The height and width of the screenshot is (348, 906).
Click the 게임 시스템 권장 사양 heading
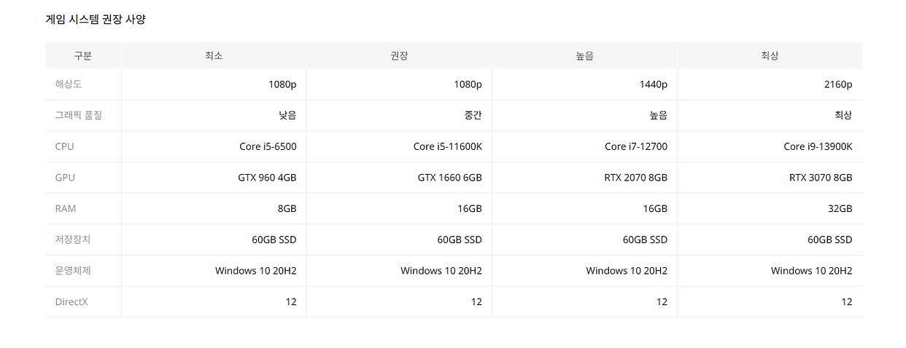click(x=96, y=20)
